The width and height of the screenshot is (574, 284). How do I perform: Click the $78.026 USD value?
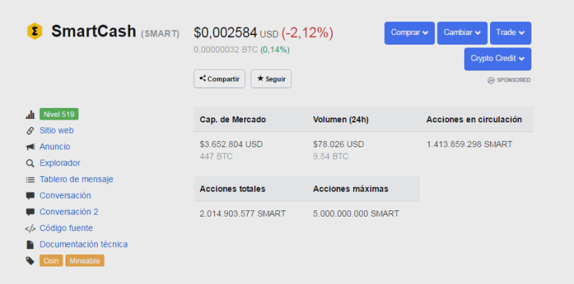(x=339, y=144)
